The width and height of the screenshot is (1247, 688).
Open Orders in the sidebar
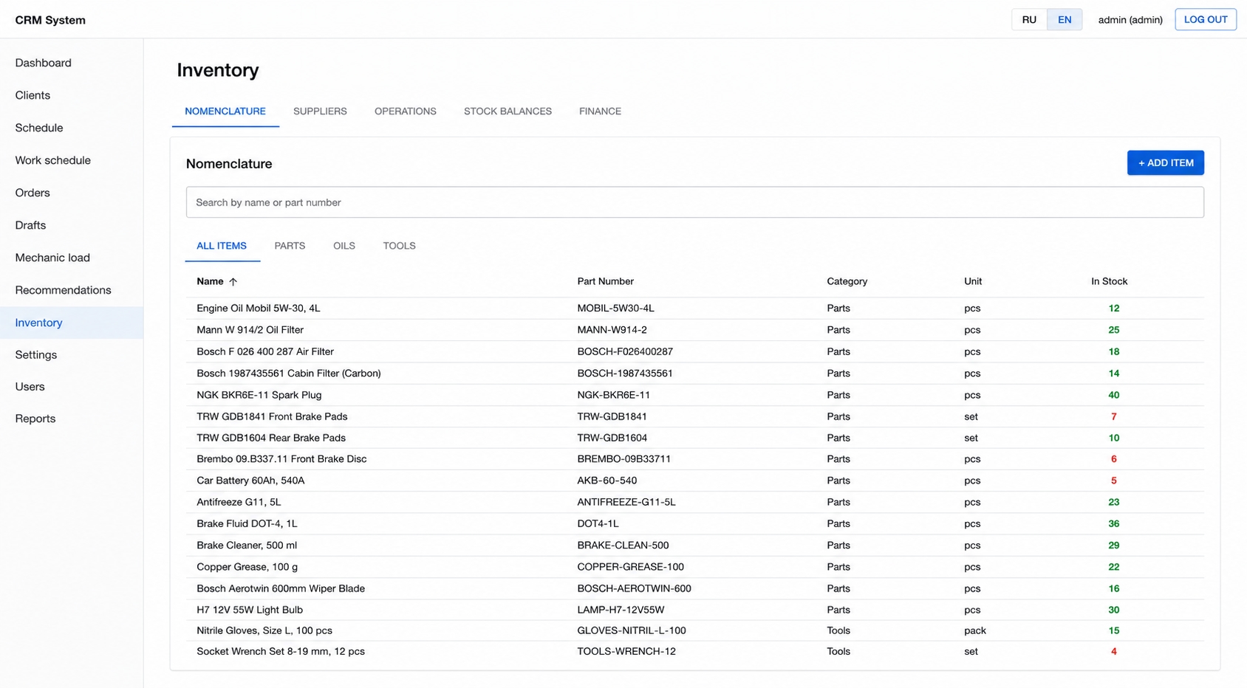point(72,193)
